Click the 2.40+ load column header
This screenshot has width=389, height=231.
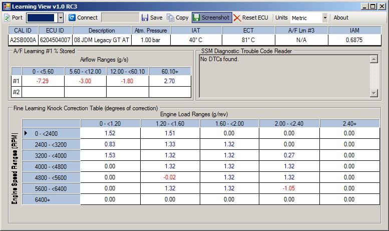[349, 123]
